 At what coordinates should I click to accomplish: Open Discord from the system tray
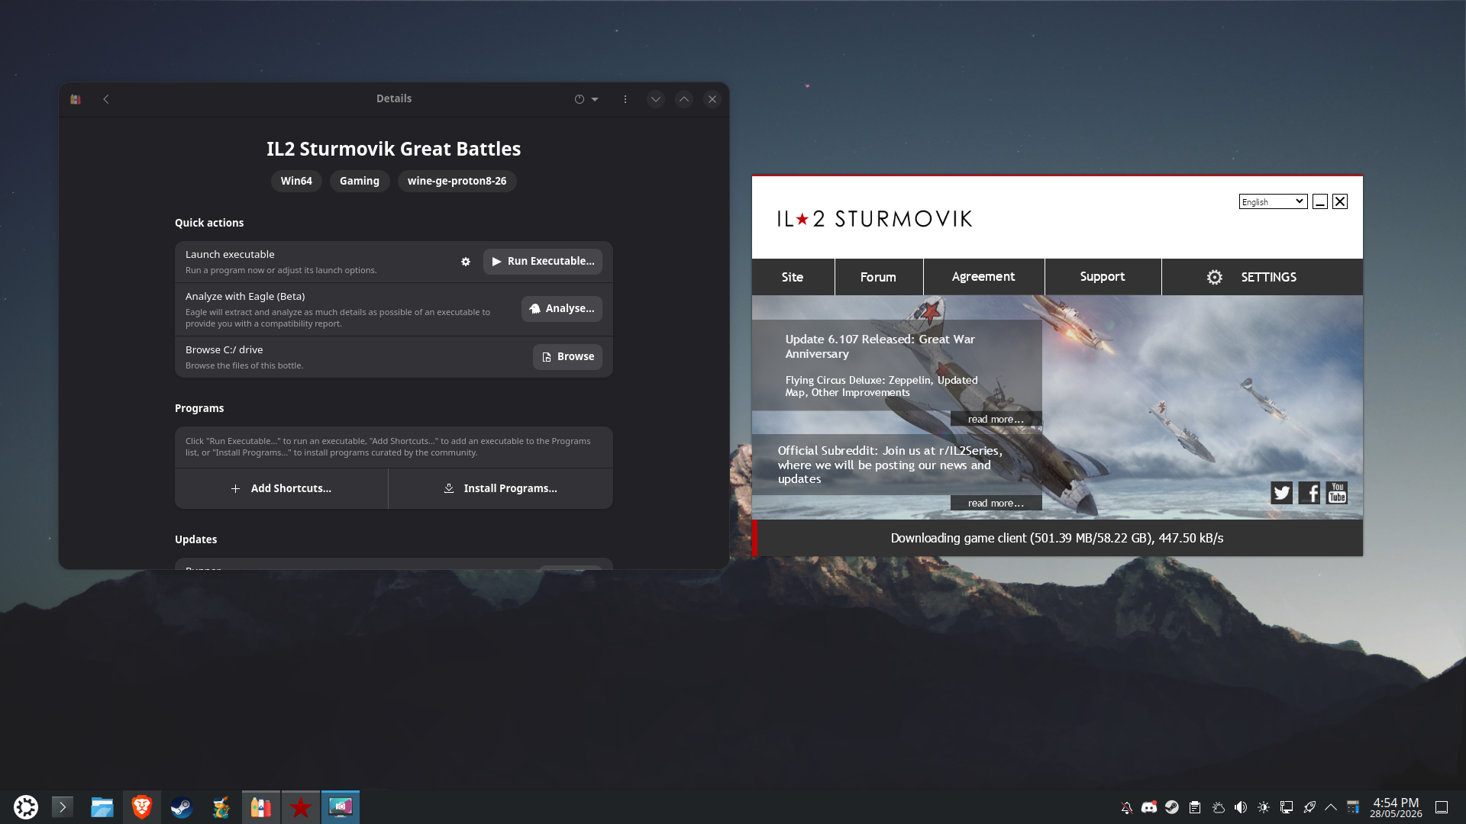click(x=1149, y=807)
